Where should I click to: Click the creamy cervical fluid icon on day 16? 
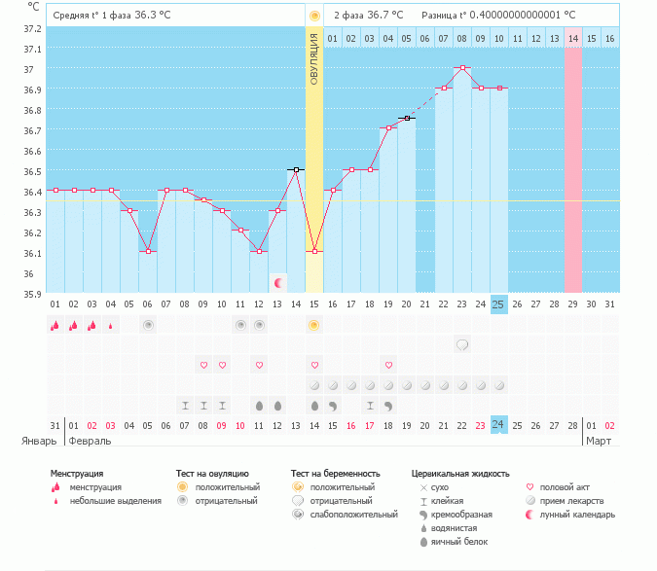coord(333,405)
